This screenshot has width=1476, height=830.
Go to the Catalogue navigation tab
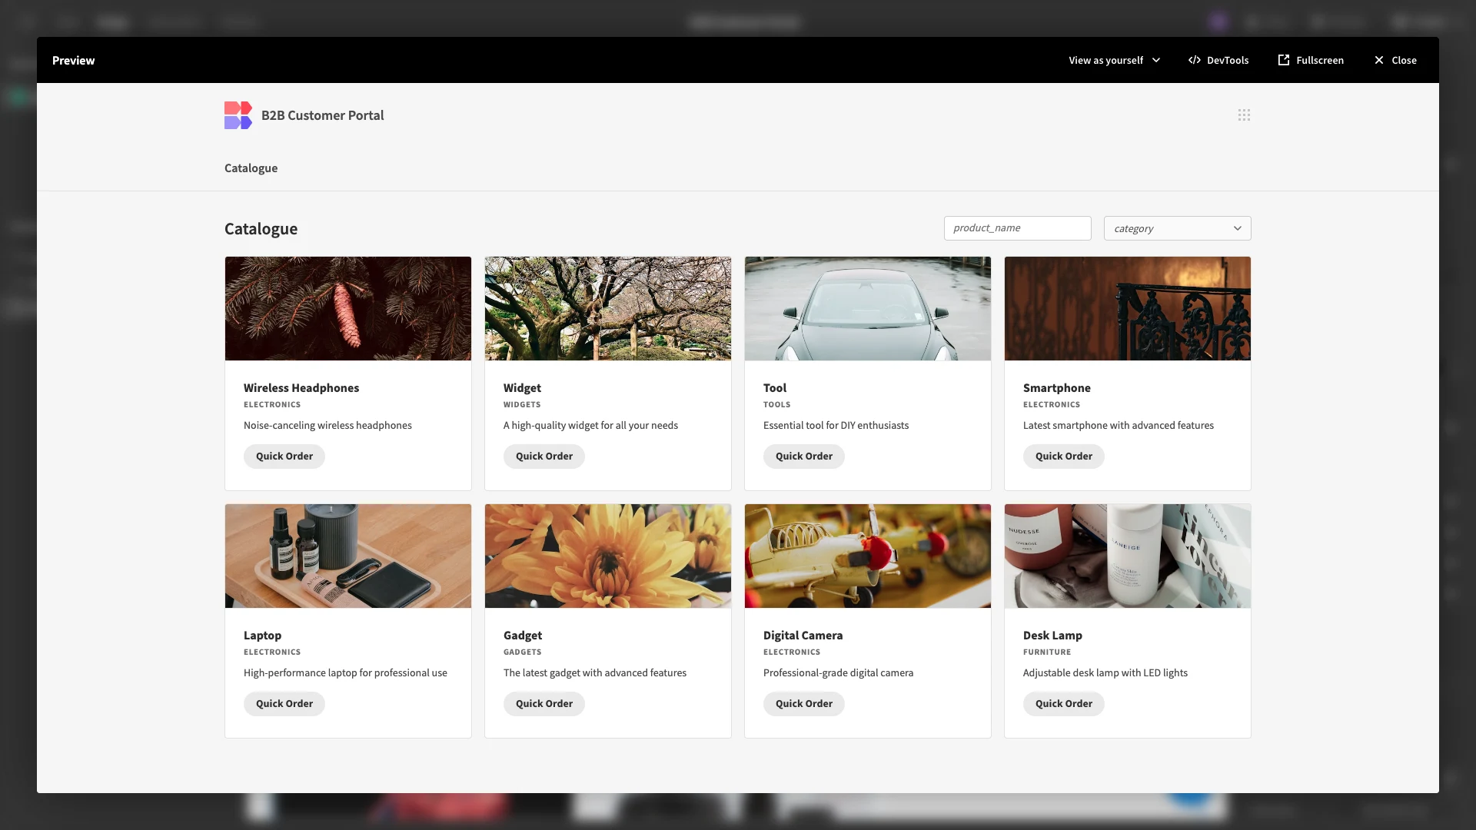(x=251, y=168)
